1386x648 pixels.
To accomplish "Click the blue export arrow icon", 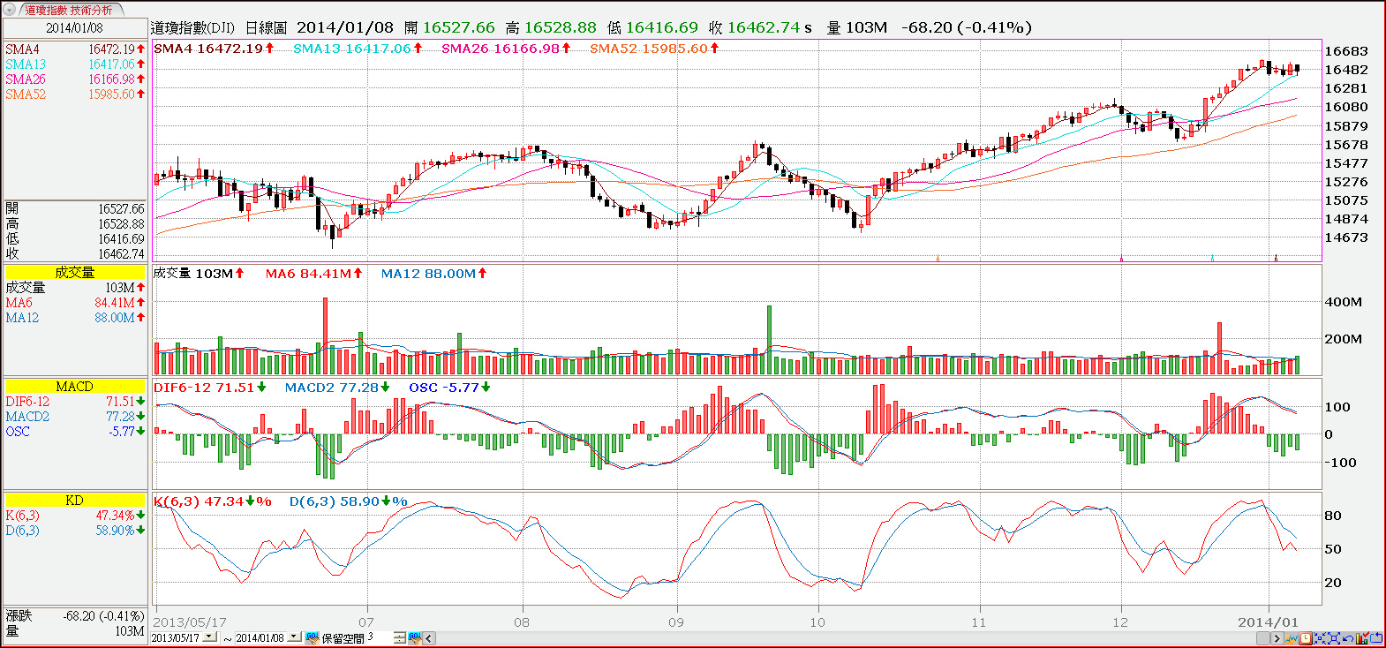I will click(x=1375, y=638).
